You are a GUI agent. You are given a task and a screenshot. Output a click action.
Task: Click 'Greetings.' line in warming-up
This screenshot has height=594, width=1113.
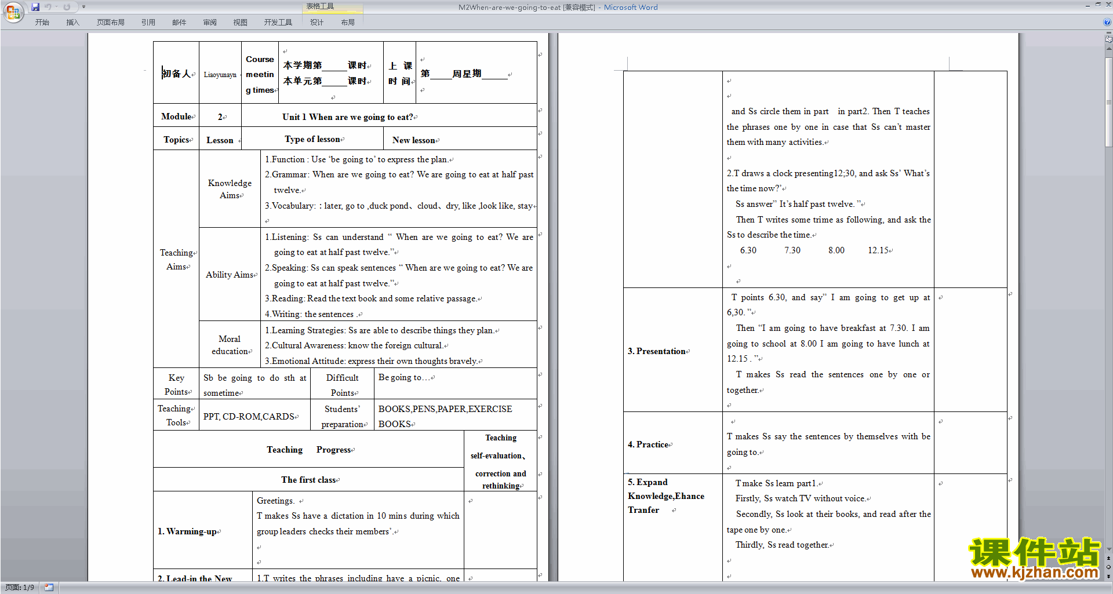tap(276, 501)
